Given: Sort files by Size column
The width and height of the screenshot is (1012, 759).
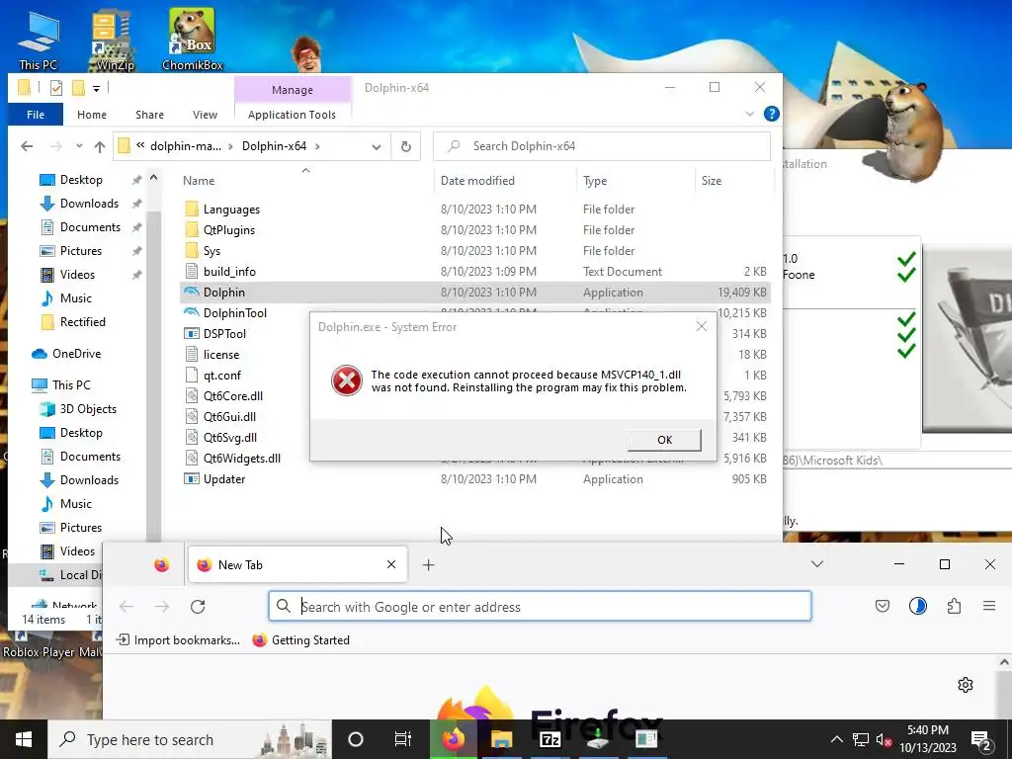Looking at the screenshot, I should [712, 181].
